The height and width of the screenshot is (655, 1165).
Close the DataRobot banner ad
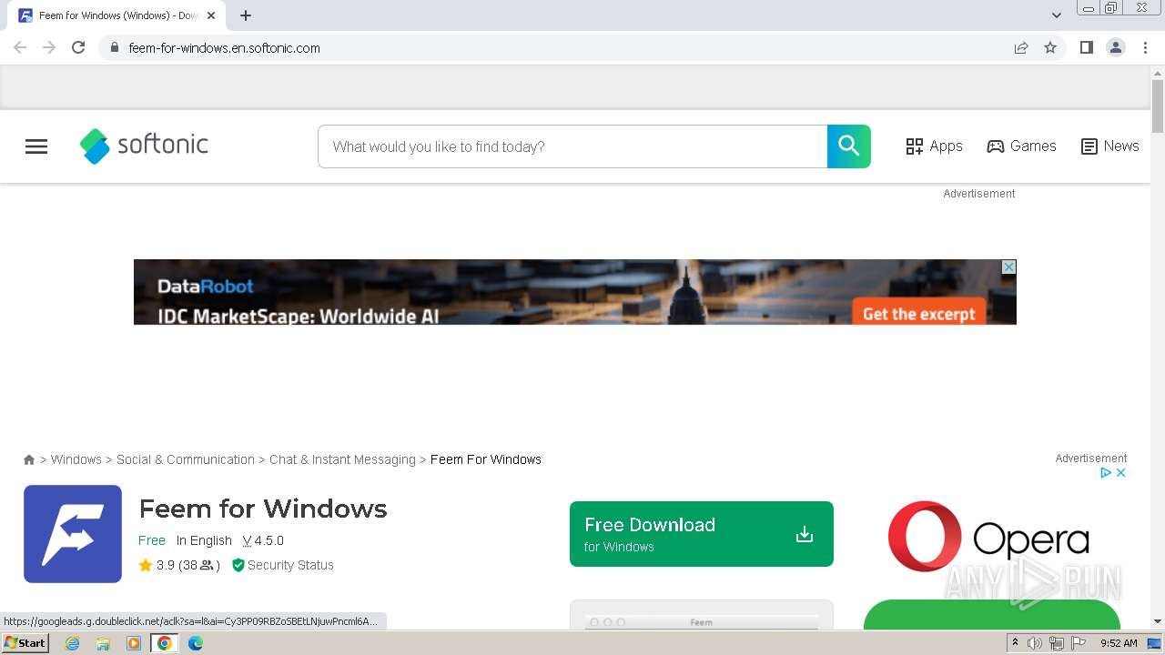click(x=1008, y=267)
